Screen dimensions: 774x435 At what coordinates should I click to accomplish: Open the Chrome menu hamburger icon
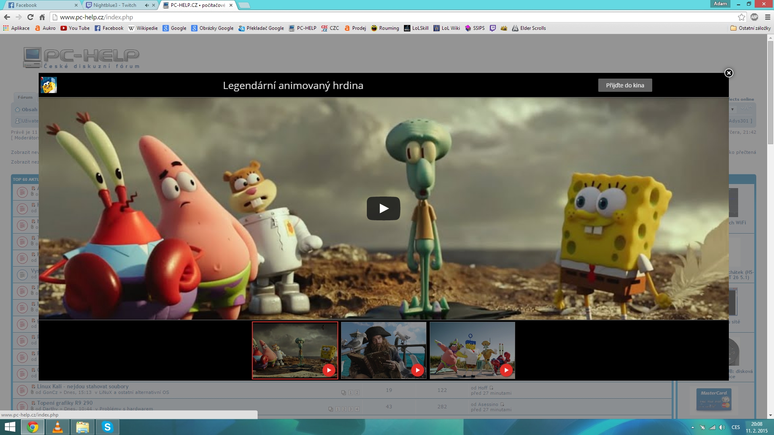(x=768, y=17)
